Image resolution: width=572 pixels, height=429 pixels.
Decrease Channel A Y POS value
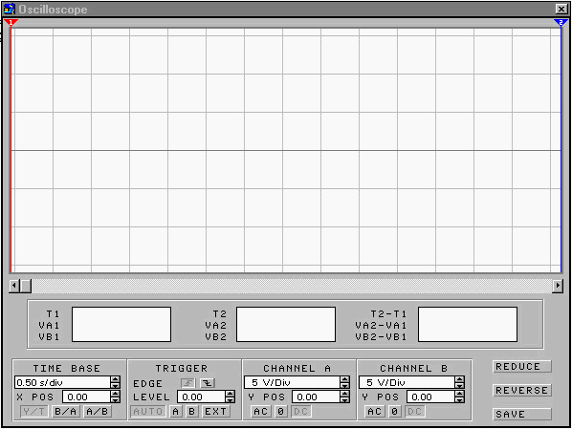[x=344, y=399]
